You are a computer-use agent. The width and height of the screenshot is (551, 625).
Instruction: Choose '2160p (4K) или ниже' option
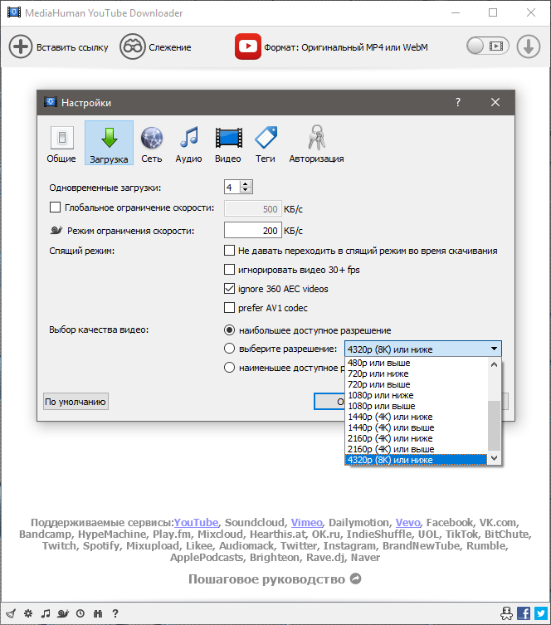point(416,438)
